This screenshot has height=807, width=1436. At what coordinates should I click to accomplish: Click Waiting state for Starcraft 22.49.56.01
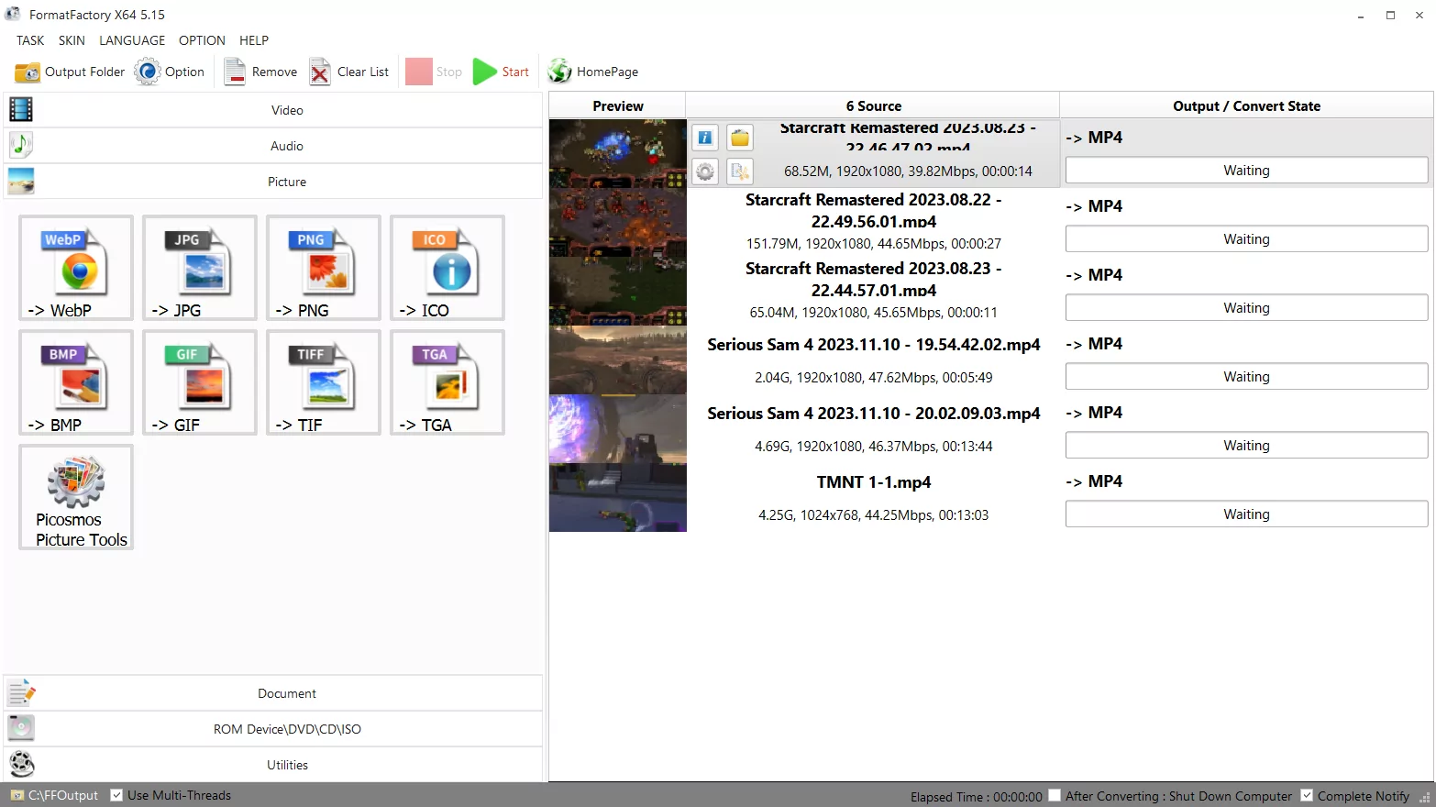(x=1246, y=239)
